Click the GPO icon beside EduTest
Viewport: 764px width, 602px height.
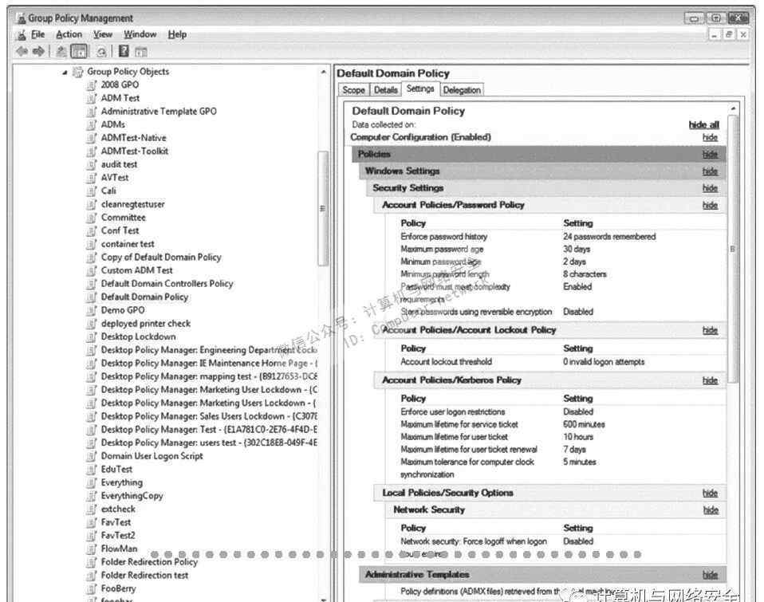tap(91, 470)
